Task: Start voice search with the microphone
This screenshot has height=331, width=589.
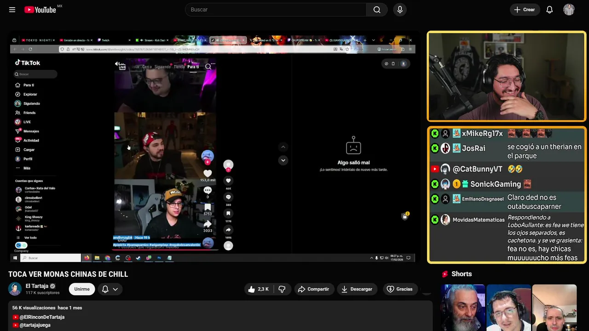Action: click(x=400, y=10)
